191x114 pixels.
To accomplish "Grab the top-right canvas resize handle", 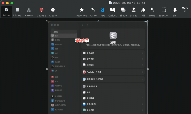I will (x=148, y=20).
